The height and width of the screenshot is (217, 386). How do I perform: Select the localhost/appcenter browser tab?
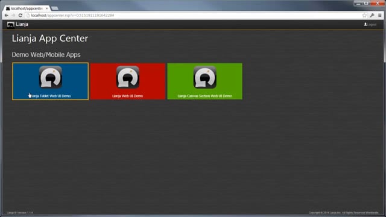[27, 8]
